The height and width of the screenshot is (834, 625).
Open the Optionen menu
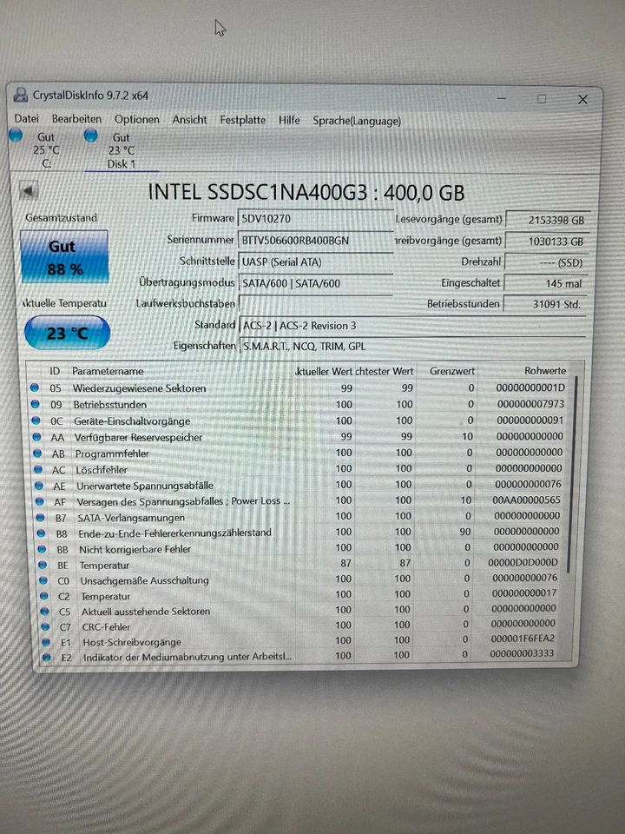(x=137, y=120)
